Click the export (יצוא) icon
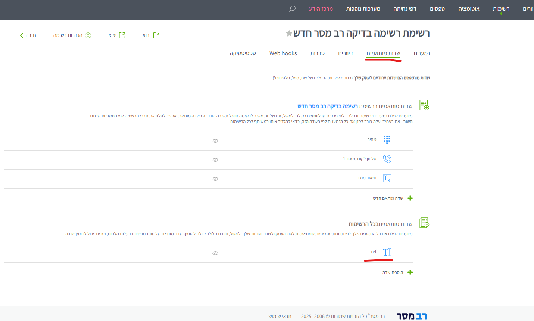The height and width of the screenshot is (321, 534). 122,35
